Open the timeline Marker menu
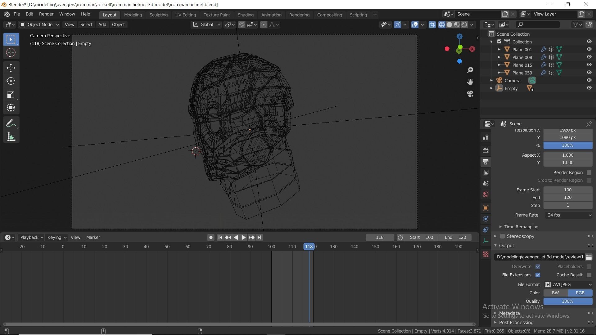The image size is (596, 335). pos(93,237)
